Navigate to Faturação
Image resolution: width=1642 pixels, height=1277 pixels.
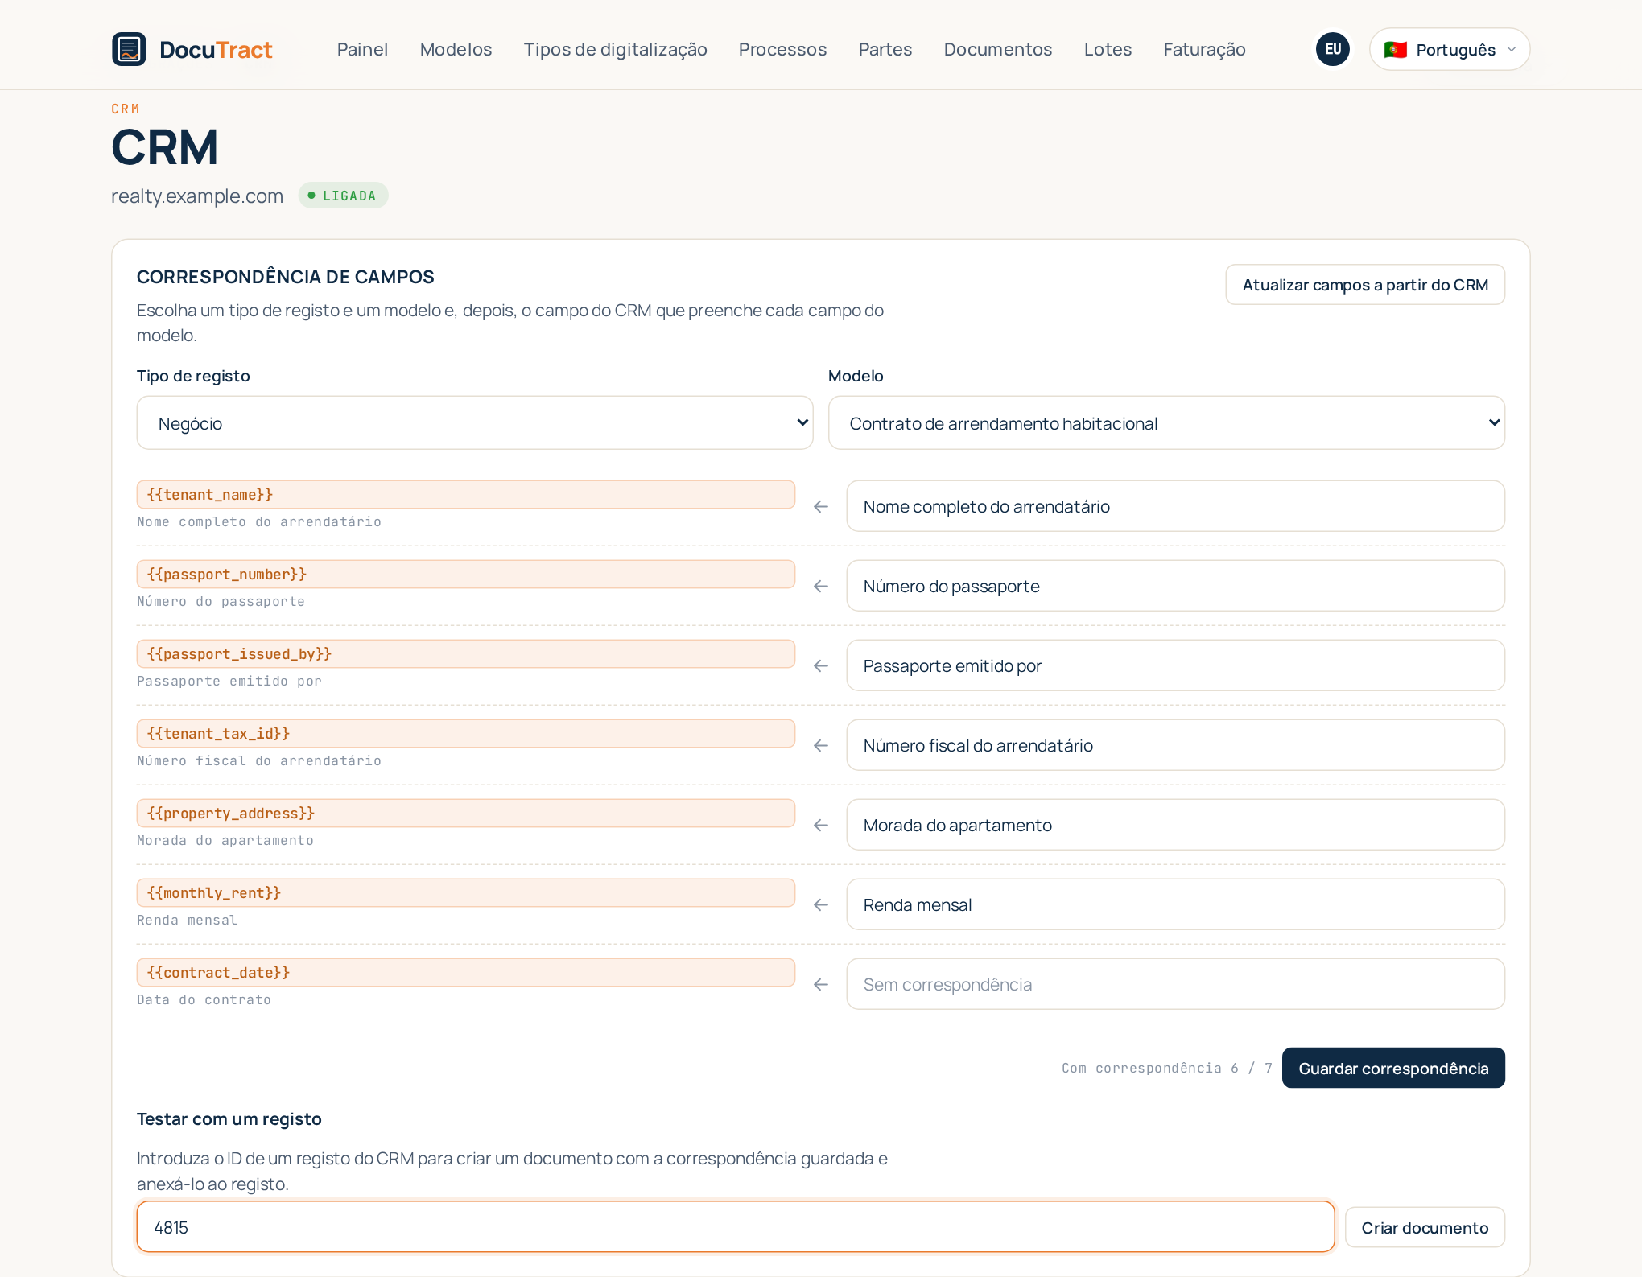click(1204, 49)
